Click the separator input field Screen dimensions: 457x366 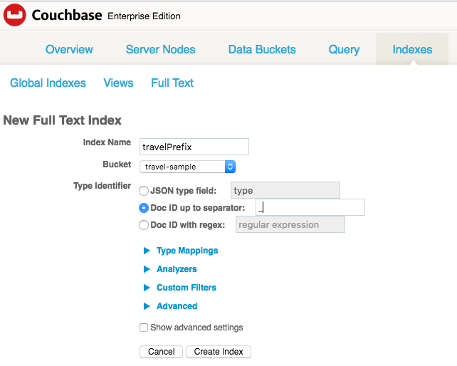(x=310, y=207)
